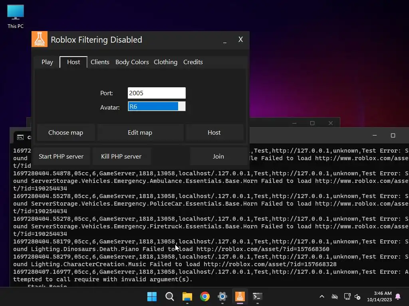Click the cloud sync tray icon
Image resolution: width=409 pixels, height=306 pixels.
coord(335,296)
